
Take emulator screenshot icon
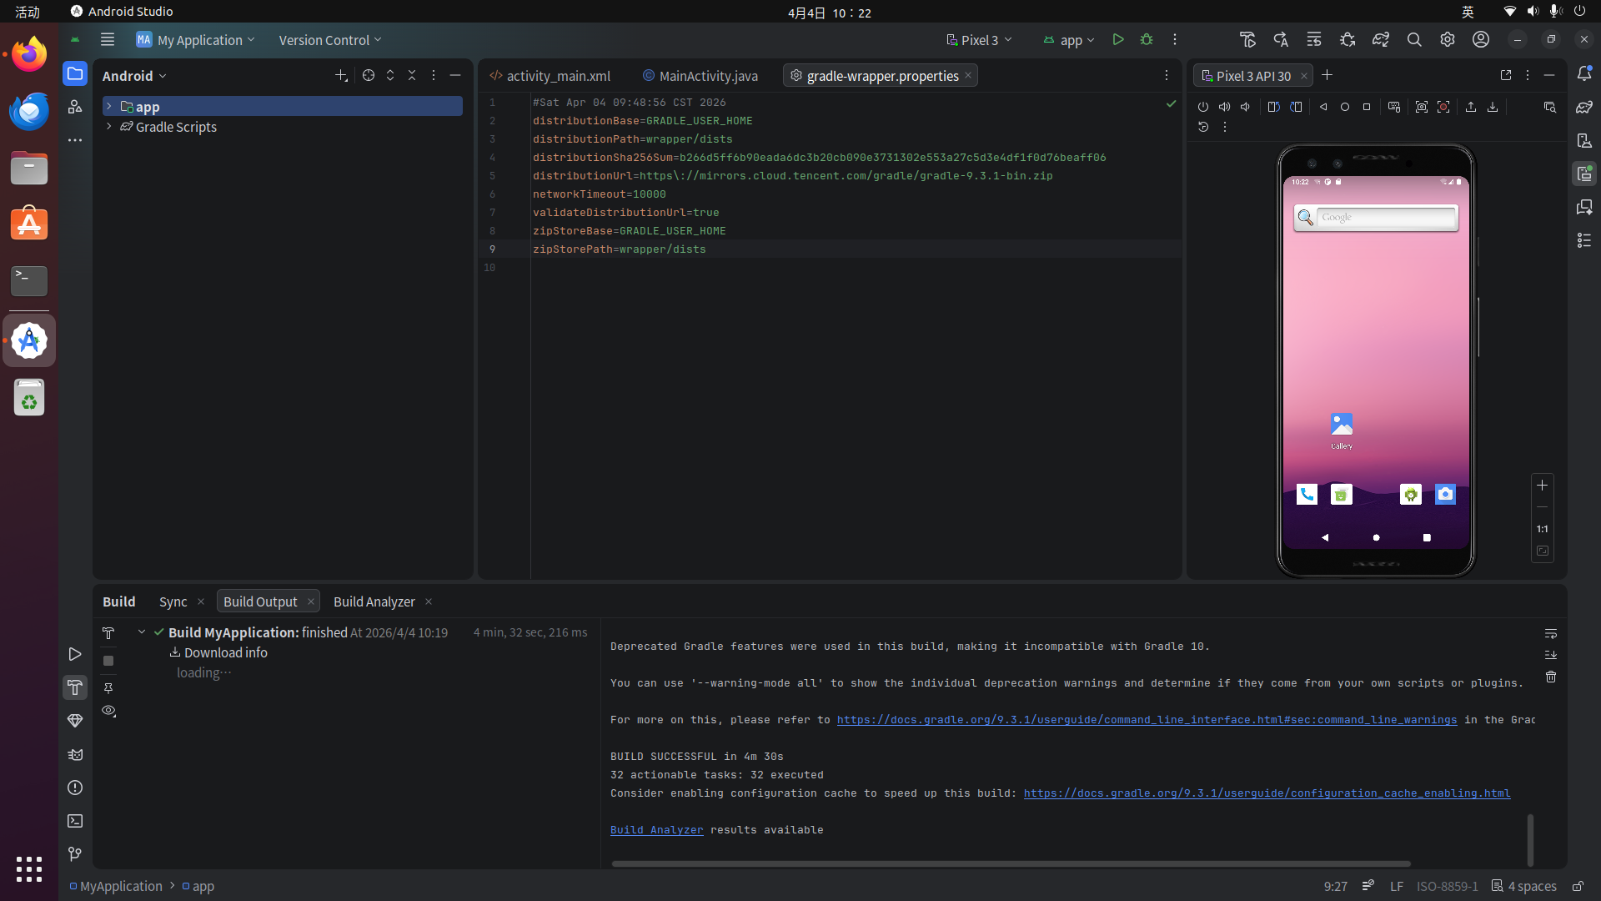[1422, 107]
